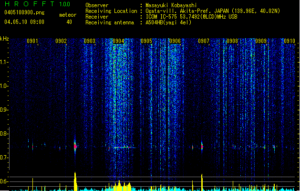Click the 0903 time marker

tap(90, 41)
